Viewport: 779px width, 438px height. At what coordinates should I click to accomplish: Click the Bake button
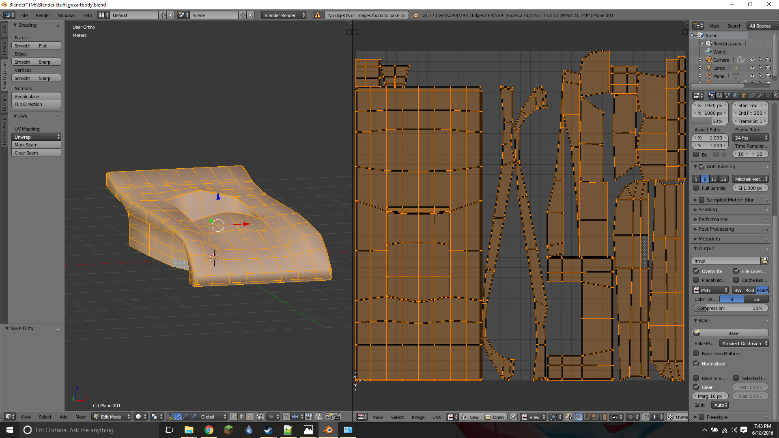click(730, 333)
